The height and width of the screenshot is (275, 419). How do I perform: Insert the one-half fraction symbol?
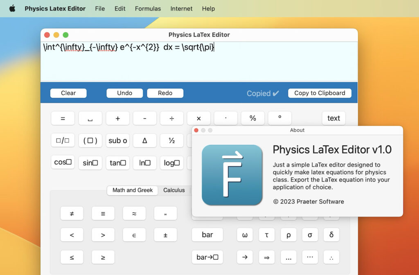(x=171, y=141)
